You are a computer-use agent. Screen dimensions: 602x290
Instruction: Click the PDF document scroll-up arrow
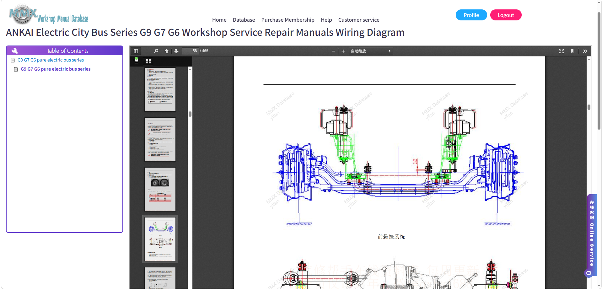(589, 59)
